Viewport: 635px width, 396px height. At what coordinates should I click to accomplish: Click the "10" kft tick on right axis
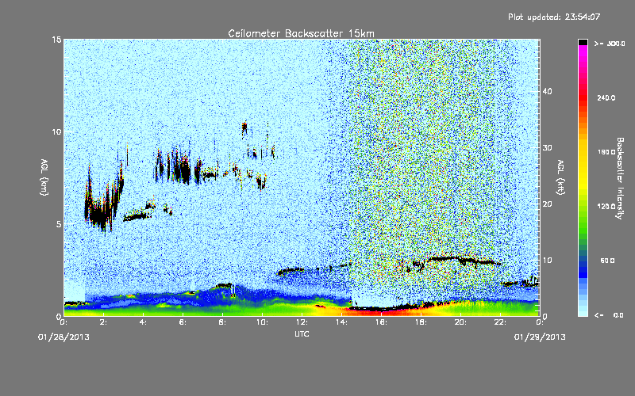(x=547, y=261)
